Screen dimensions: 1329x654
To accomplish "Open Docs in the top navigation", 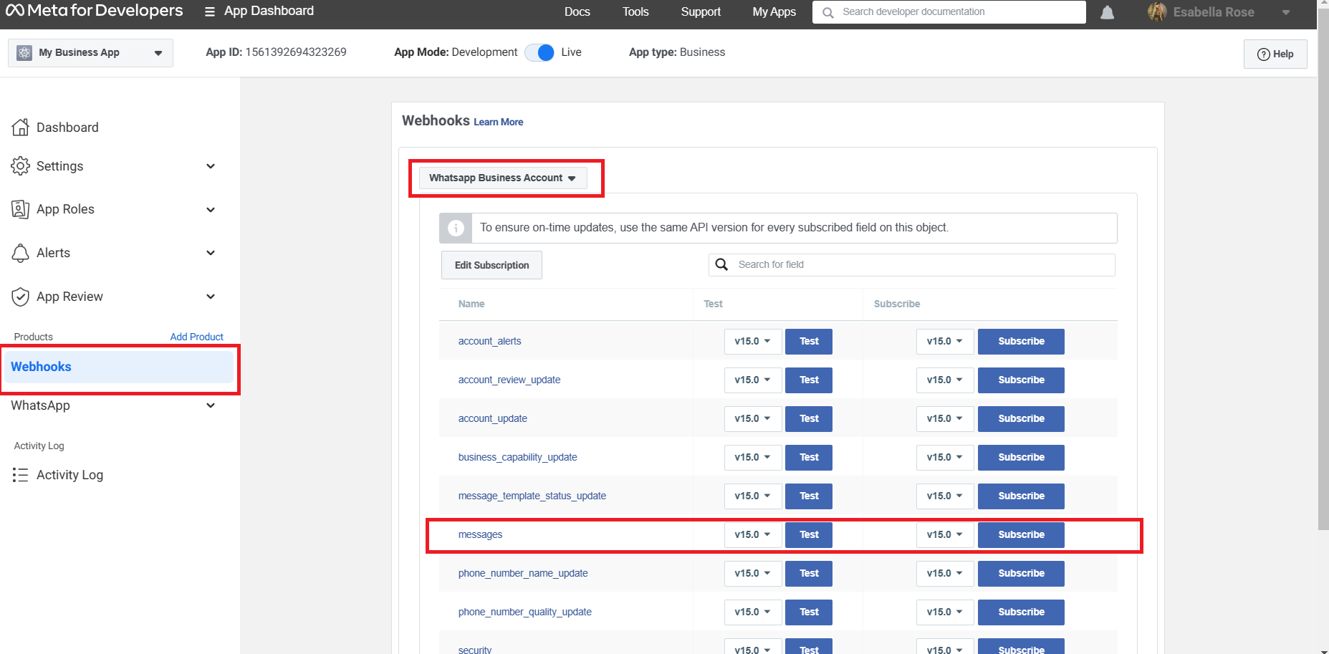I will pos(577,11).
